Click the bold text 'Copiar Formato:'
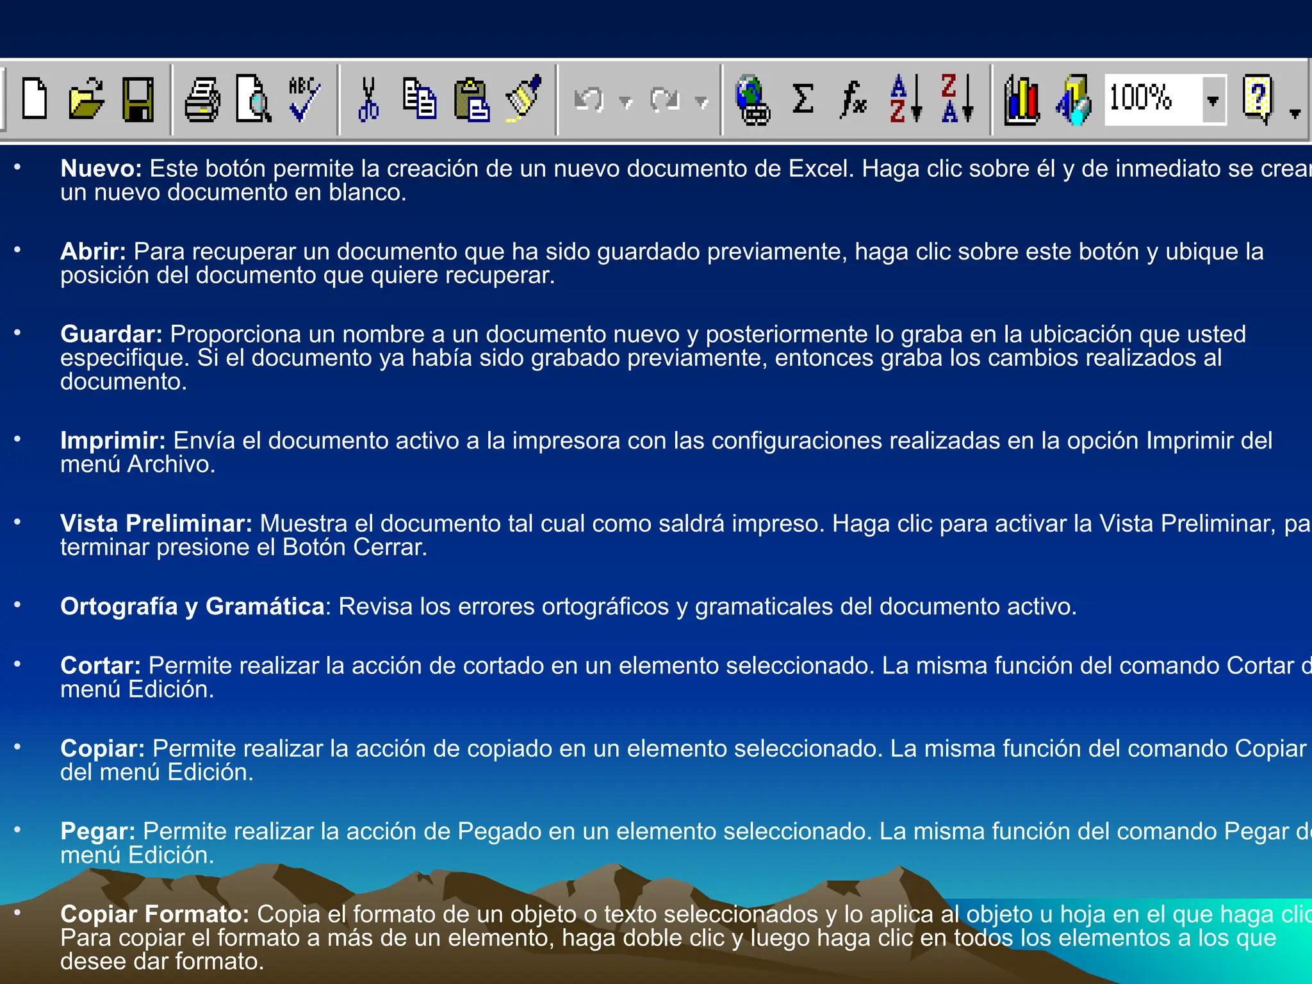The height and width of the screenshot is (984, 1312). [154, 914]
